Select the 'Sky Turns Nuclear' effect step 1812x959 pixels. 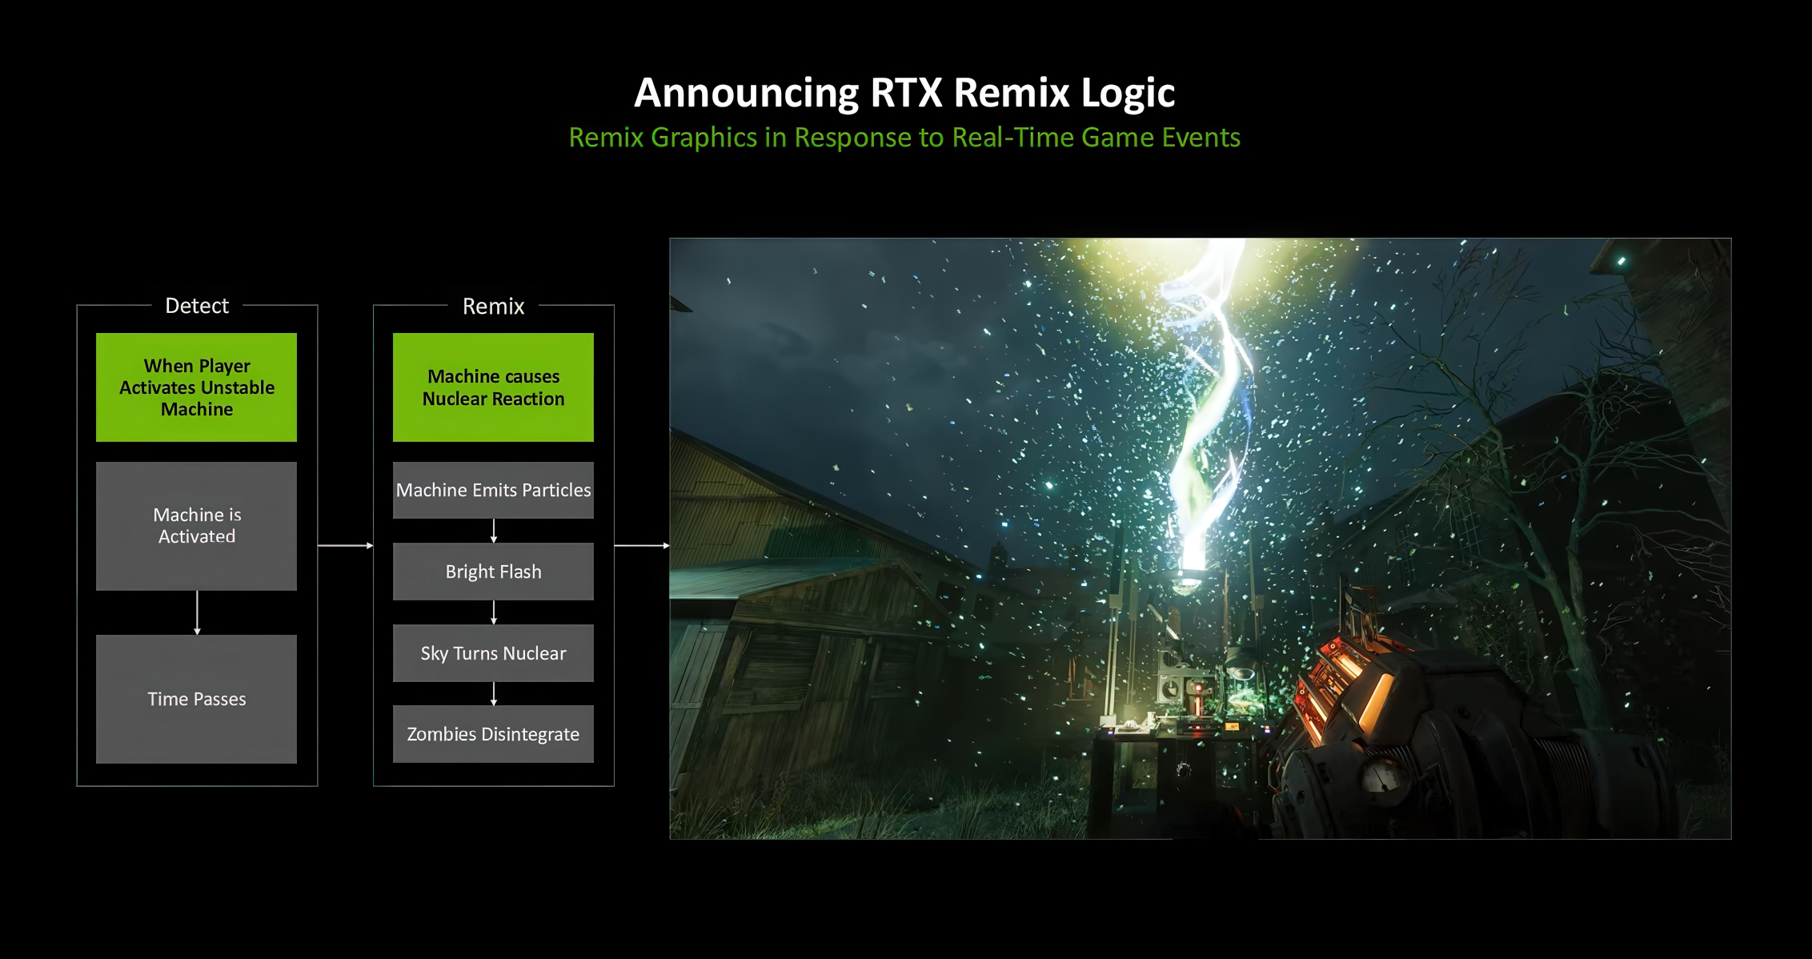pyautogui.click(x=492, y=652)
